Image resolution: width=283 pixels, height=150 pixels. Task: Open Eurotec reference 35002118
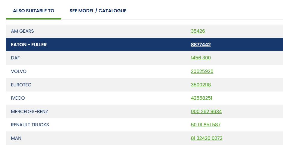(x=201, y=85)
